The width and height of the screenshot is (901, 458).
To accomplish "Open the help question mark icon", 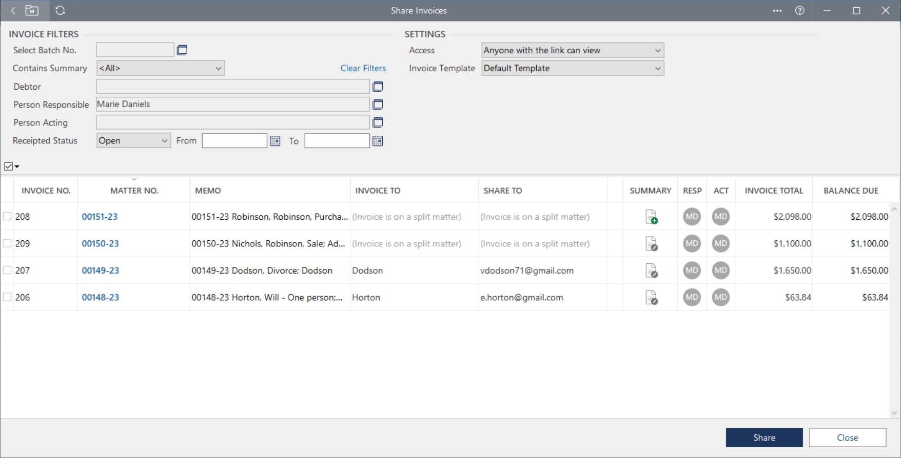I will coord(799,11).
